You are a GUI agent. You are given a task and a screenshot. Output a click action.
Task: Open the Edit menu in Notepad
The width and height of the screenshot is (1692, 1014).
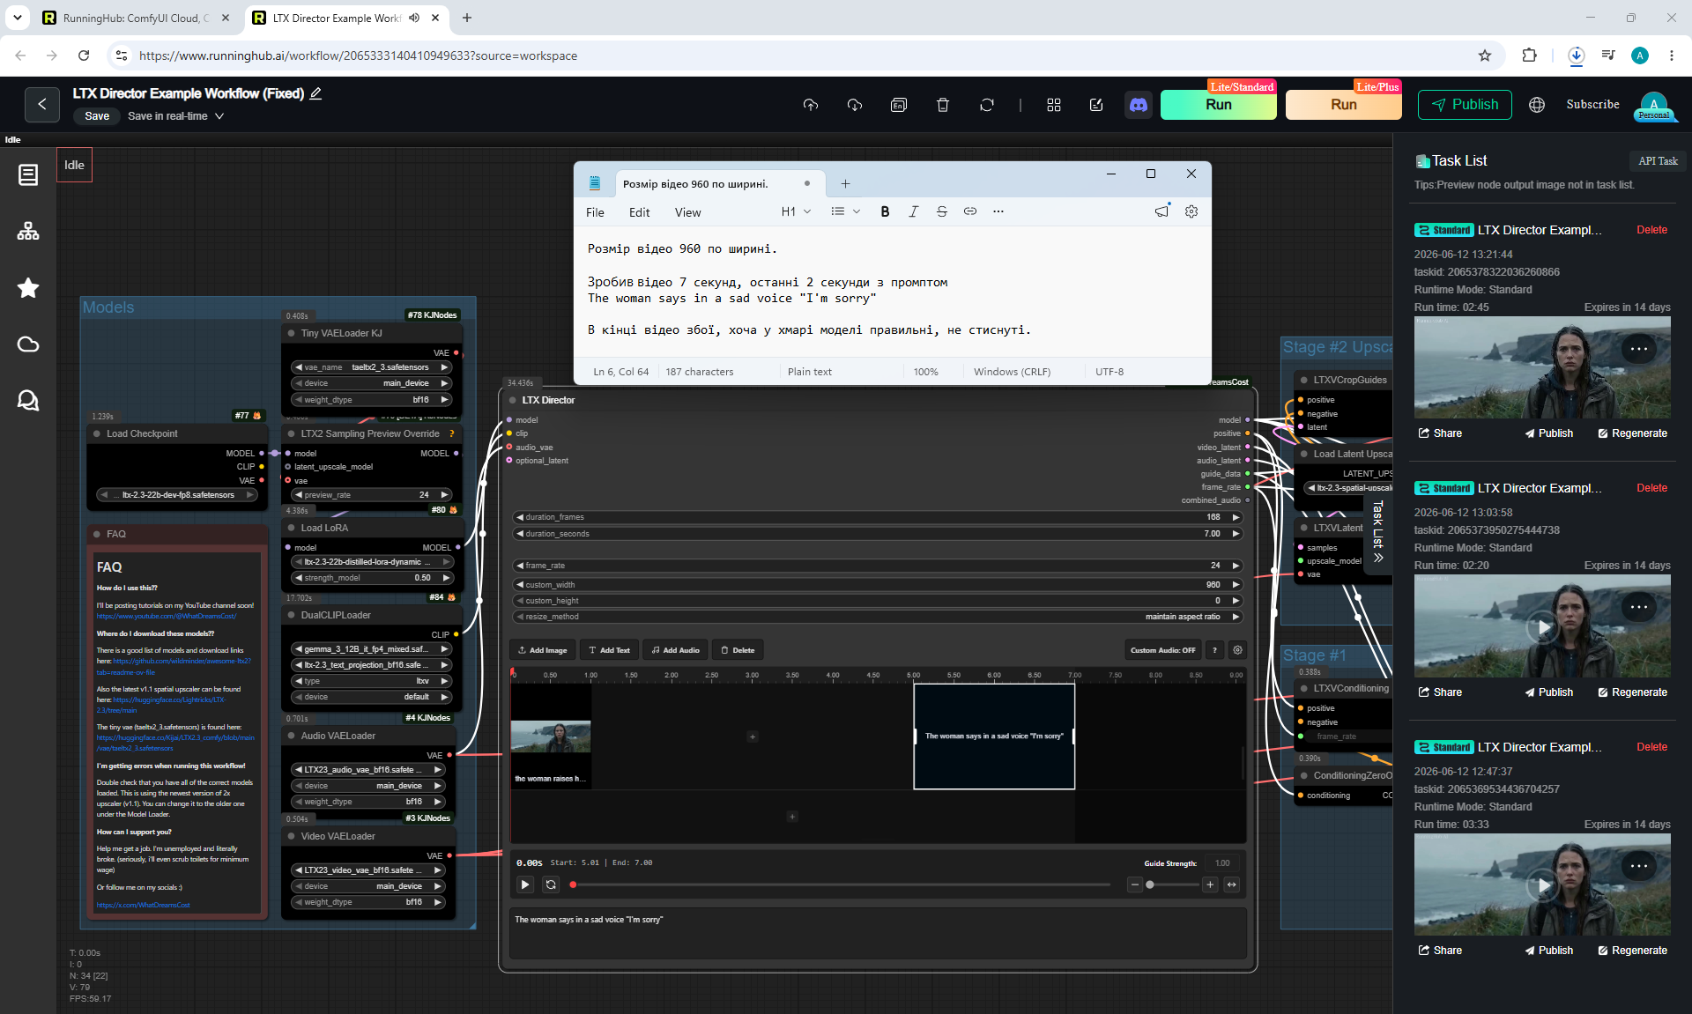point(639,212)
